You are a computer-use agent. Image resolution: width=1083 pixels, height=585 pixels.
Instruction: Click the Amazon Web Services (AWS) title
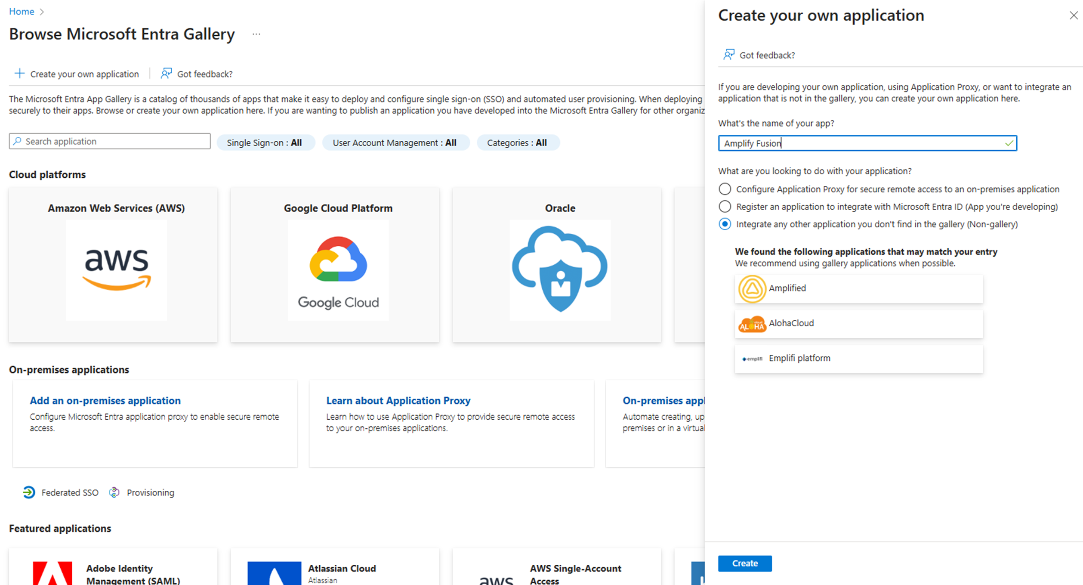(x=116, y=208)
